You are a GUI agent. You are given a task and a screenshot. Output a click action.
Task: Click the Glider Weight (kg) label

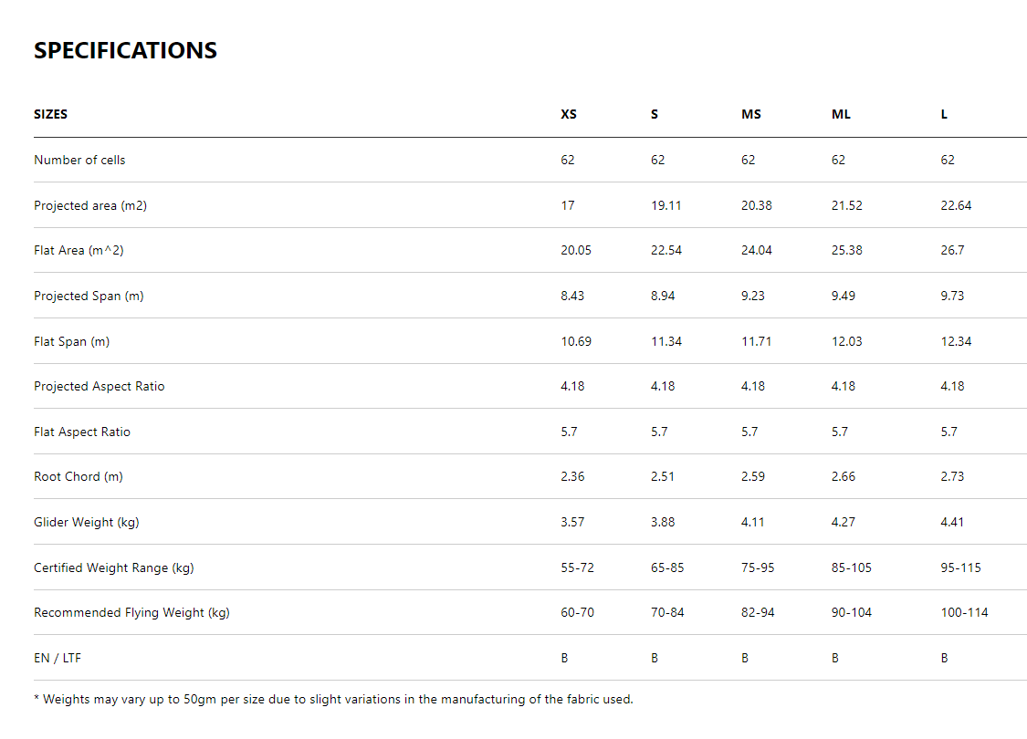coord(87,523)
